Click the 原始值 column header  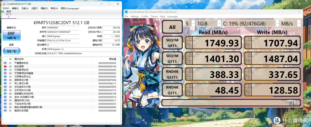click(105, 59)
